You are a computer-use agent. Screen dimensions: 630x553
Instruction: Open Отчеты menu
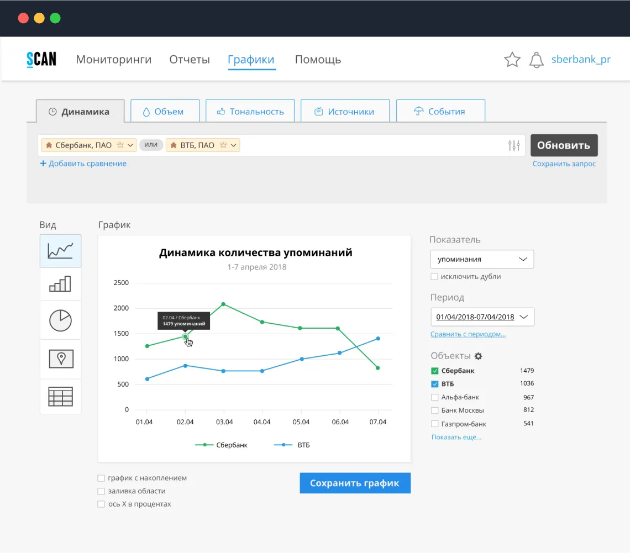[x=190, y=60]
